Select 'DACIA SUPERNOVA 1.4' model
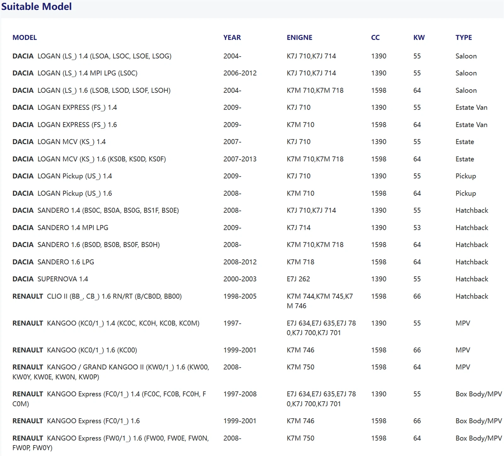 [x=50, y=279]
